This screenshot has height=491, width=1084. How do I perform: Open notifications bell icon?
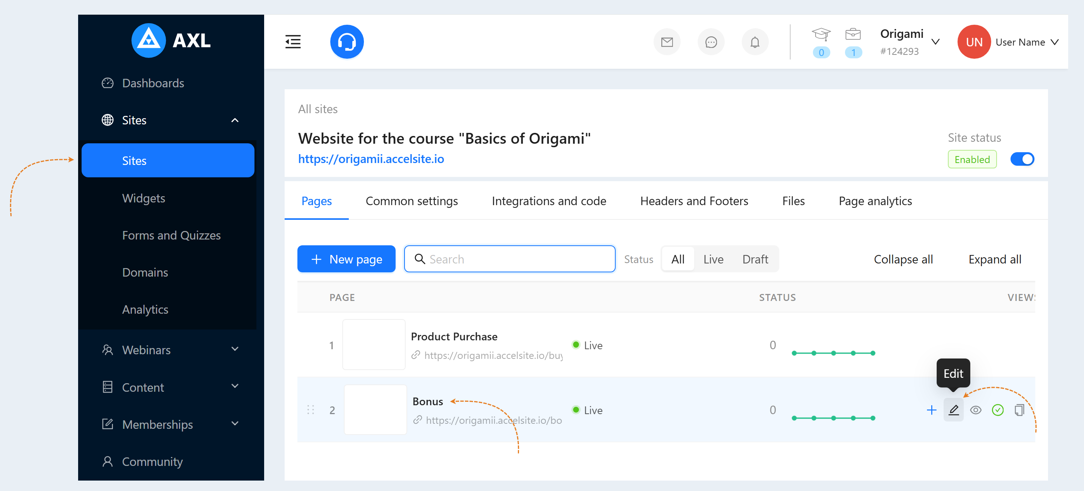click(x=755, y=42)
